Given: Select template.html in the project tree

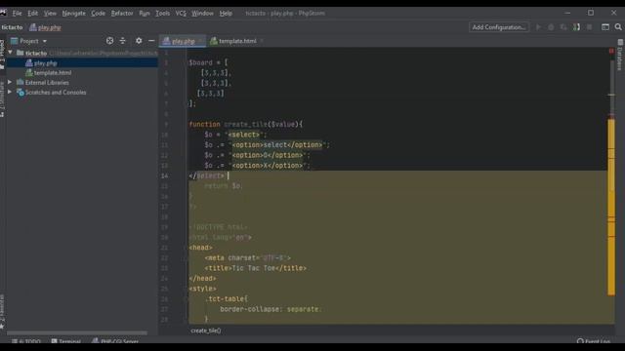Looking at the screenshot, I should (82, 73).
